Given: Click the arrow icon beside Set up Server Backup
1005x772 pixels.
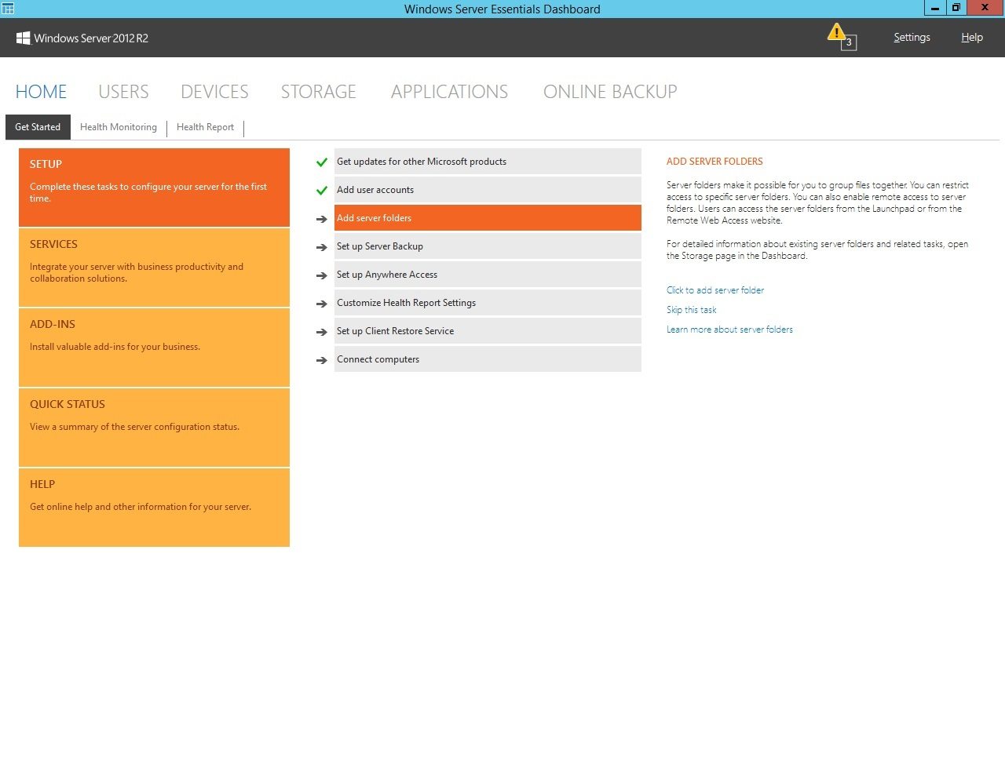Looking at the screenshot, I should click(322, 247).
